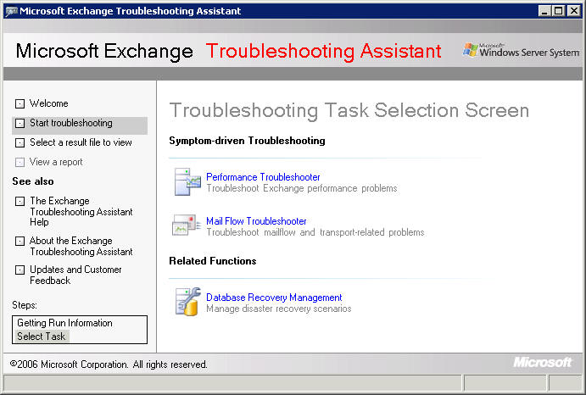This screenshot has width=586, height=395.
Task: Click the bullet beside About the Exchange
Action: tap(20, 241)
